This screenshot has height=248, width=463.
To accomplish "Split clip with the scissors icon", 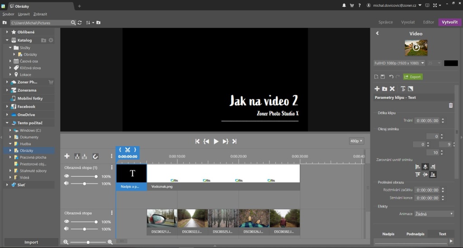I will pos(128,150).
